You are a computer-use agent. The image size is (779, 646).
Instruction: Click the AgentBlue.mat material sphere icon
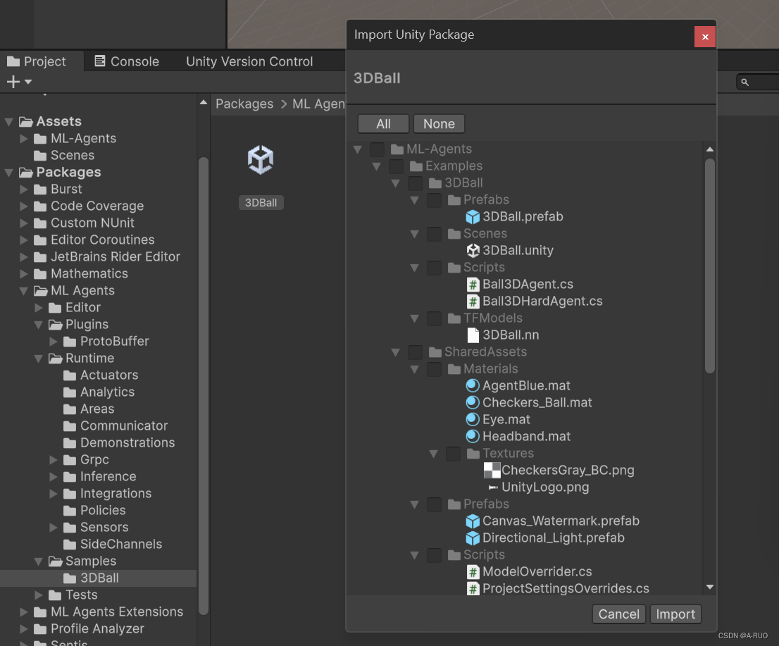click(x=473, y=385)
